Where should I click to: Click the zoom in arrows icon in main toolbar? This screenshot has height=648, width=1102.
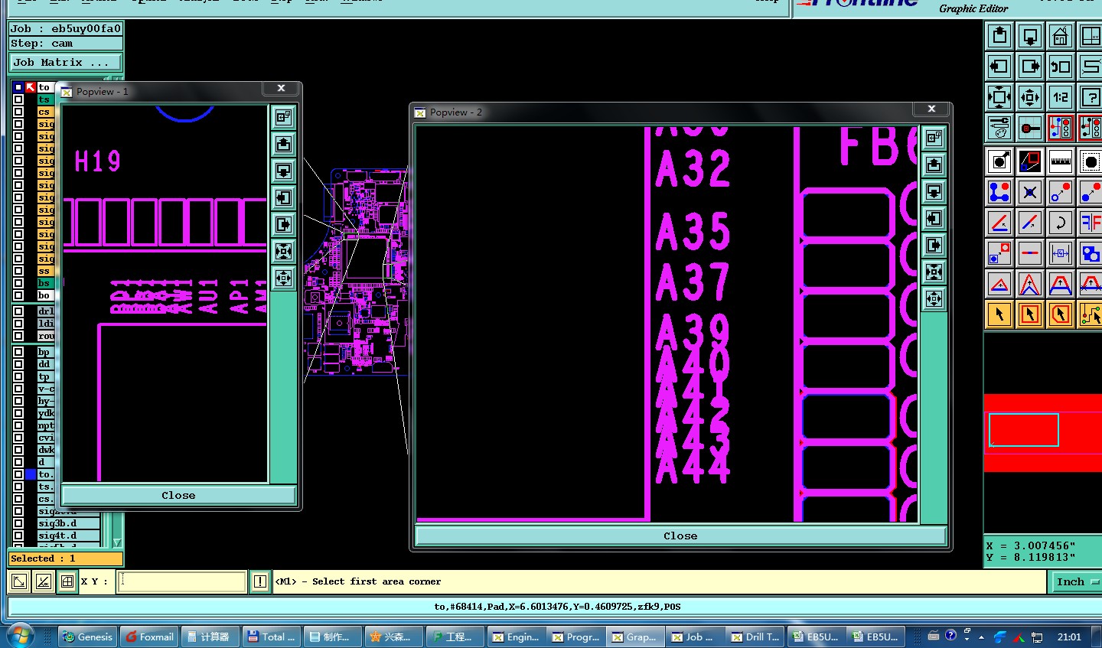999,97
